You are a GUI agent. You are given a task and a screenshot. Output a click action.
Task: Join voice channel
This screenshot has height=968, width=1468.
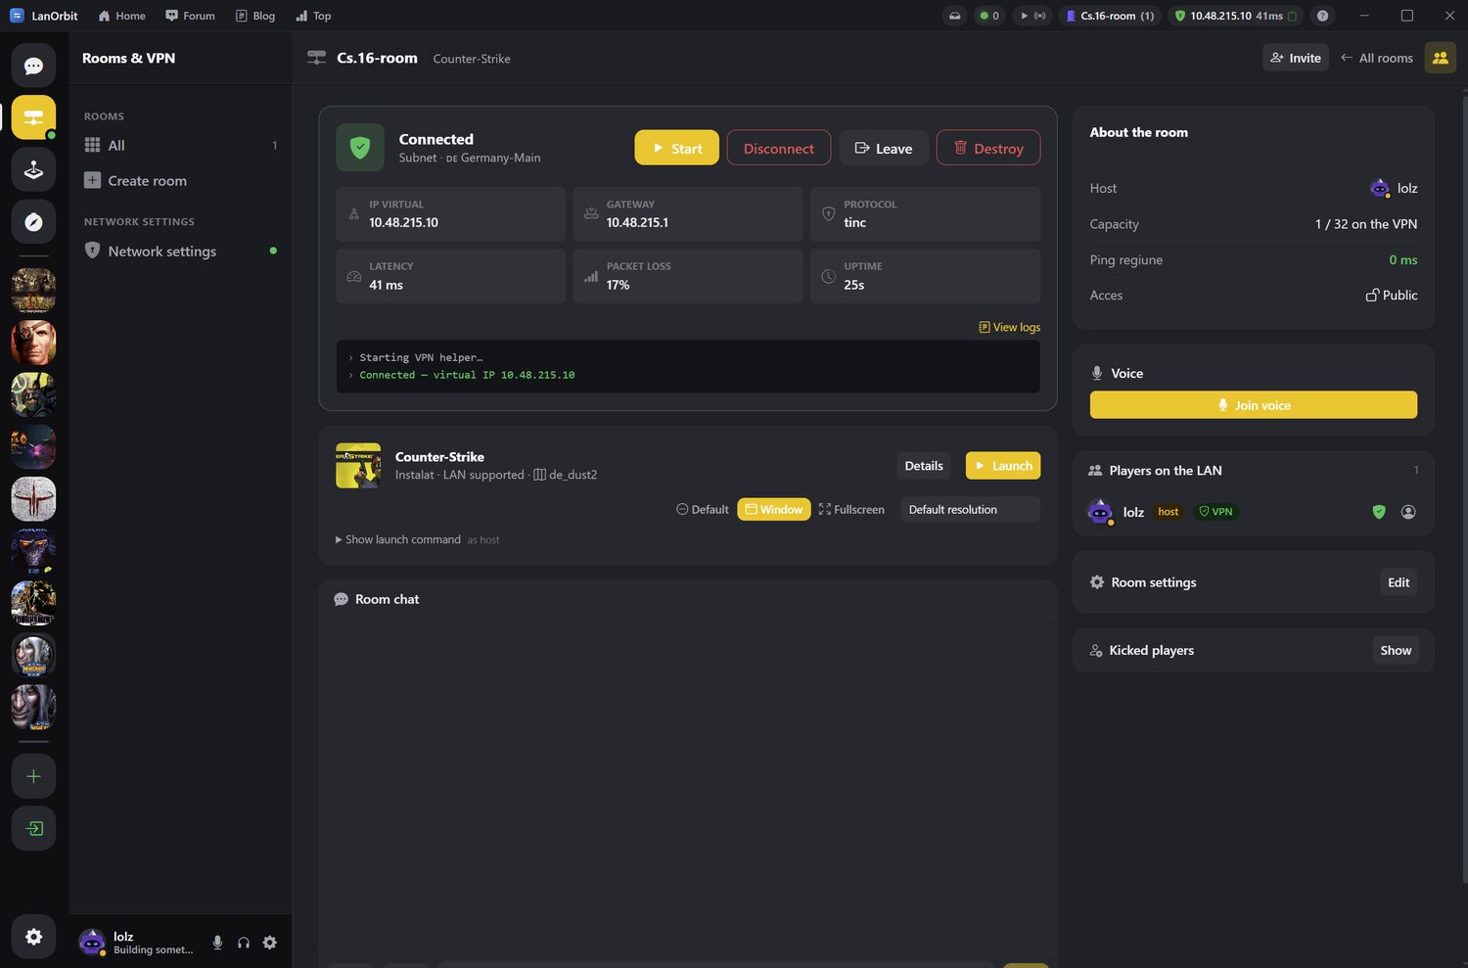1254,405
